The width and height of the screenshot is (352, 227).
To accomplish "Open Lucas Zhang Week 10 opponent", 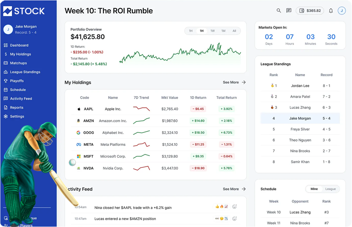I will [x=300, y=212].
